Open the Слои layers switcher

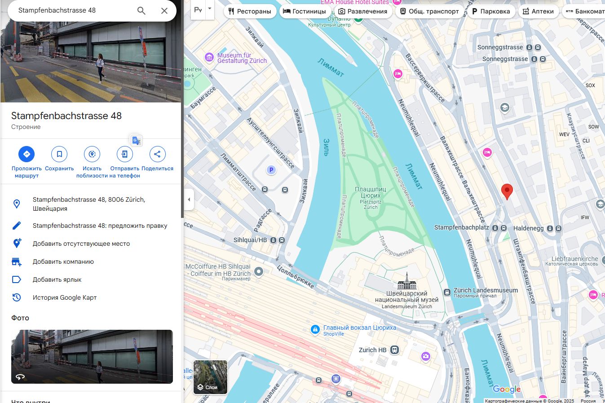pyautogui.click(x=211, y=377)
